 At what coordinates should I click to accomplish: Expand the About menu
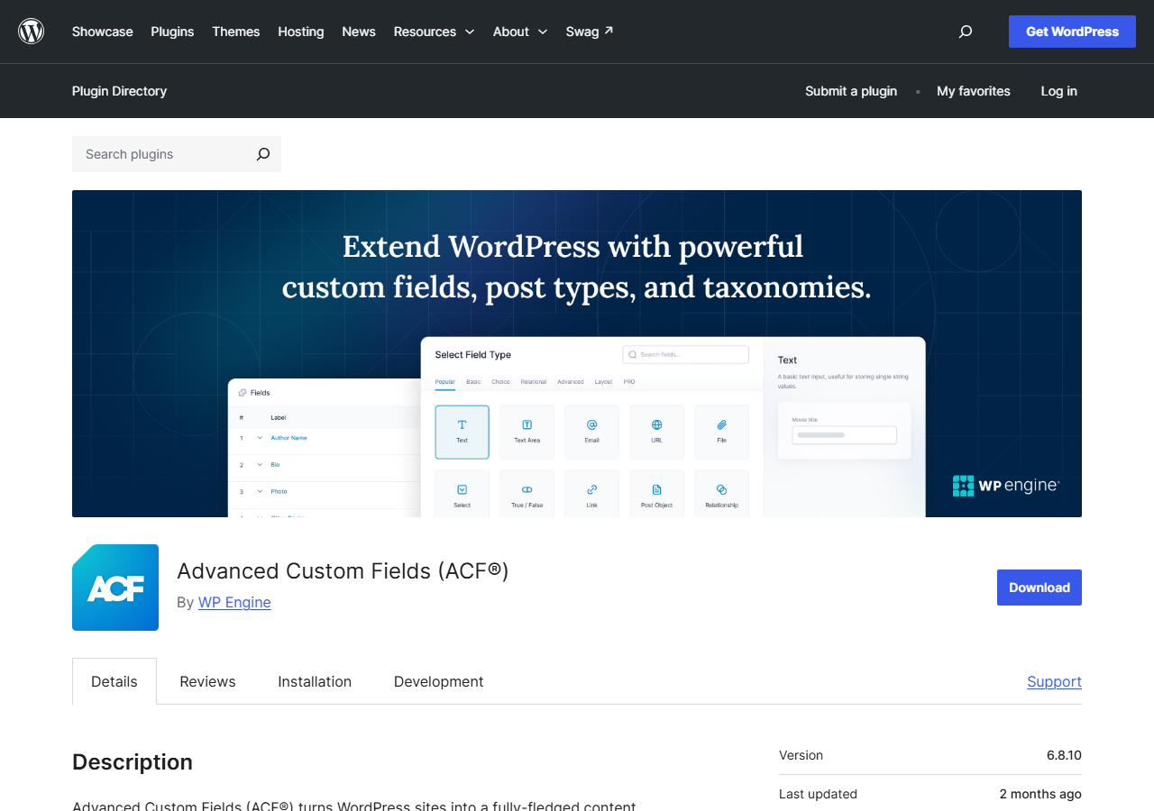[520, 32]
